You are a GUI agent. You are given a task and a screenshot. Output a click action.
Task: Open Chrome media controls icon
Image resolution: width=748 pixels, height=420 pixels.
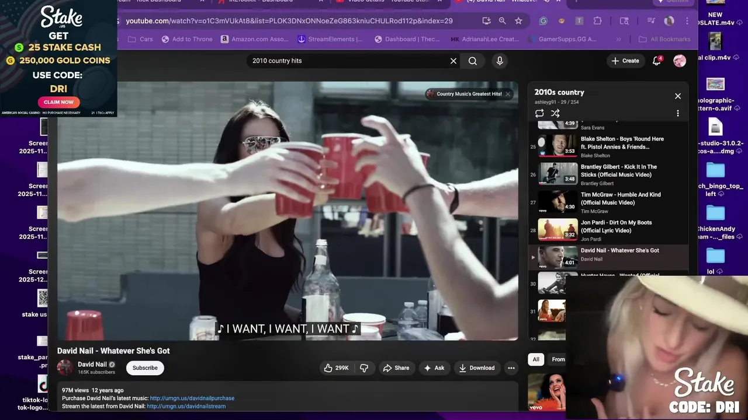coord(651,21)
